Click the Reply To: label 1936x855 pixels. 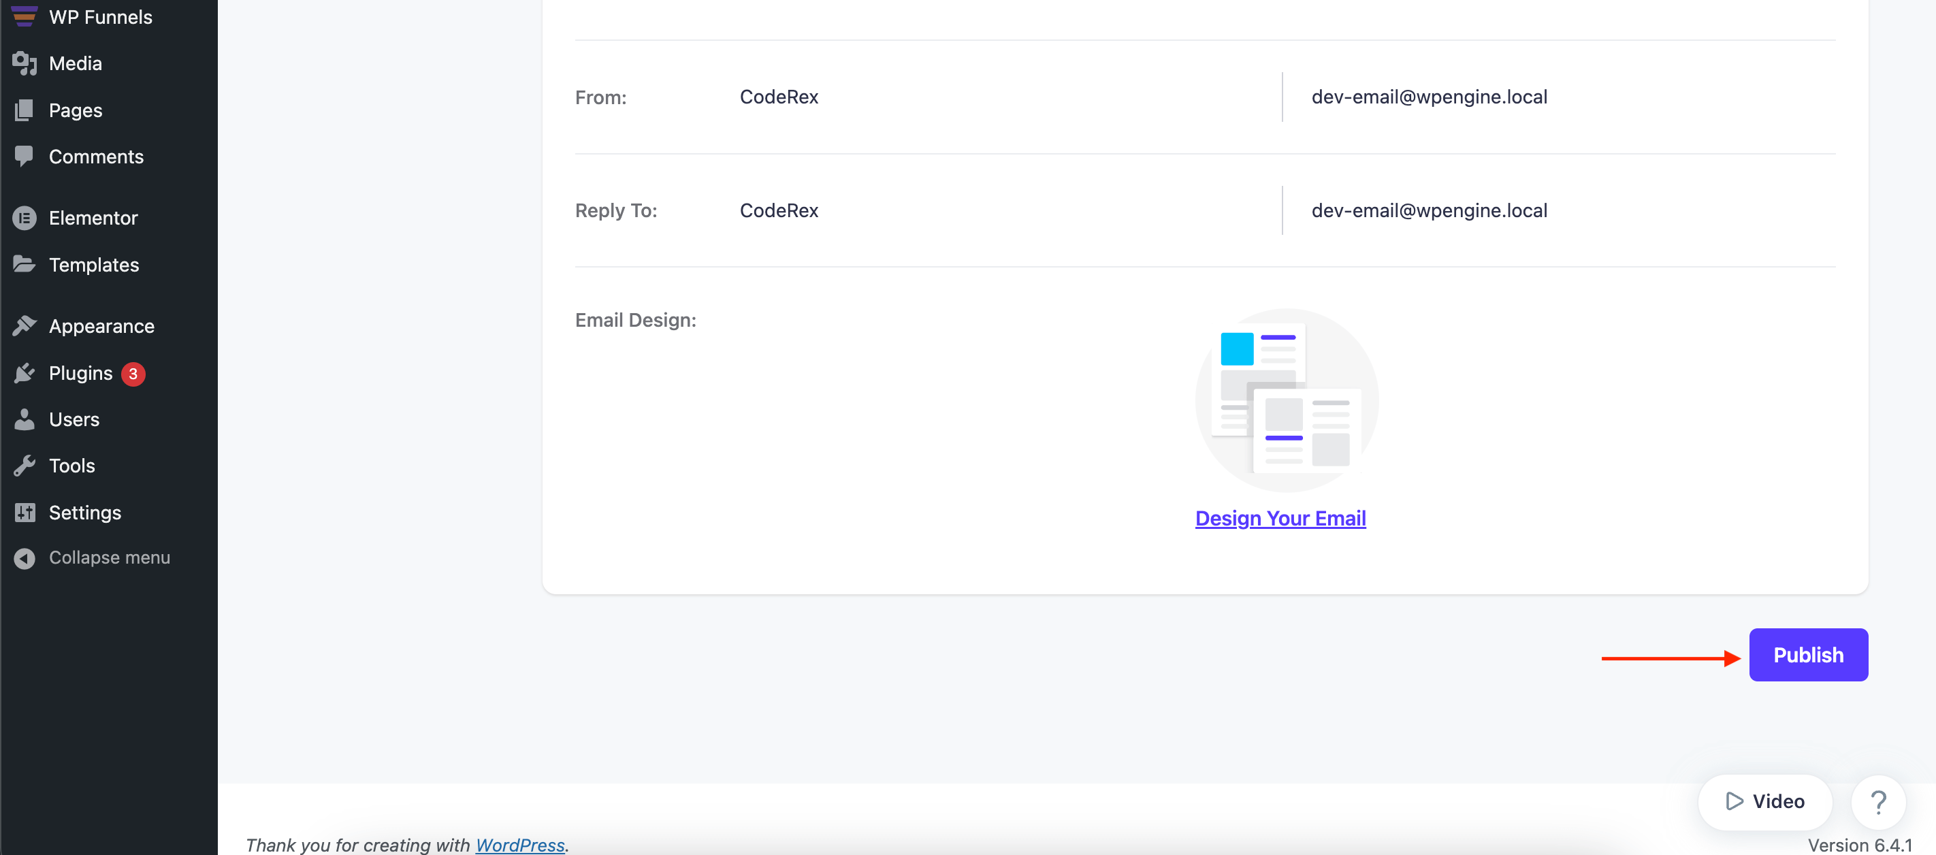615,210
